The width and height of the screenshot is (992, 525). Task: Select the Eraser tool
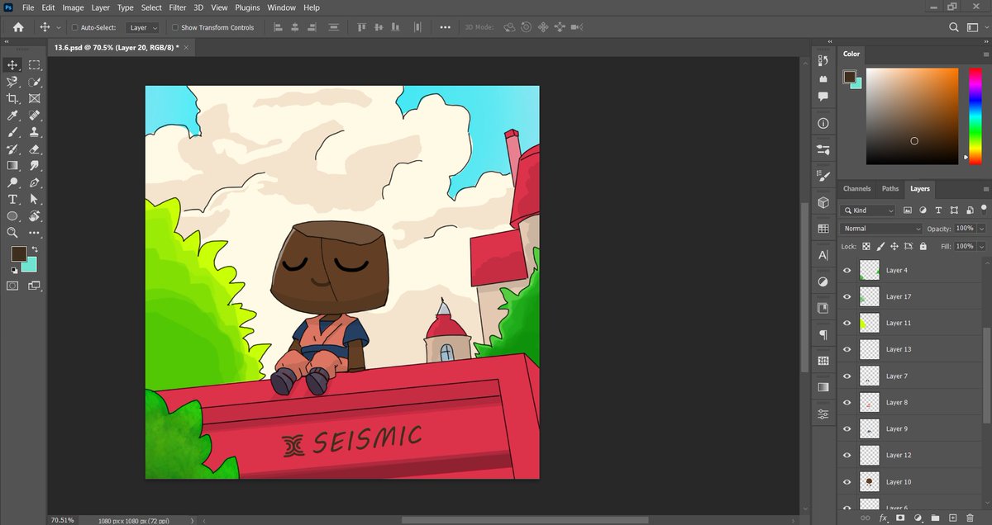point(35,149)
